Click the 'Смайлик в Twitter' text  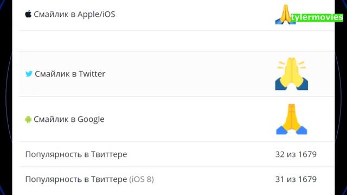70,74
